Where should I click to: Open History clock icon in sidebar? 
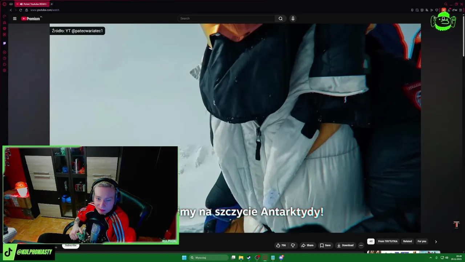click(4, 58)
